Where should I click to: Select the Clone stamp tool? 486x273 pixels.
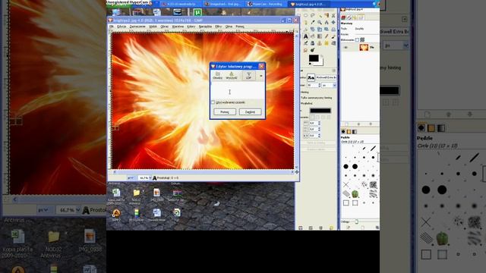[x=320, y=43]
